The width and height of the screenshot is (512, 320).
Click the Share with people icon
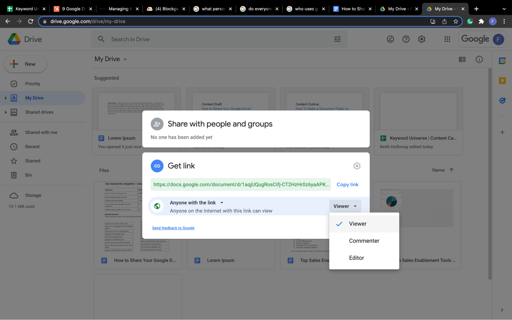click(157, 123)
